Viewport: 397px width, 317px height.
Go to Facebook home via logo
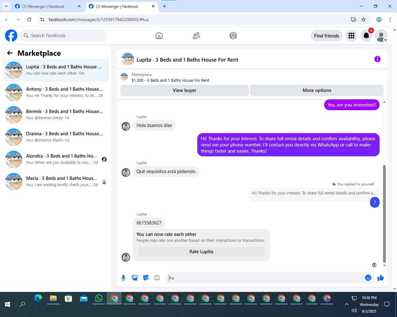[11, 36]
